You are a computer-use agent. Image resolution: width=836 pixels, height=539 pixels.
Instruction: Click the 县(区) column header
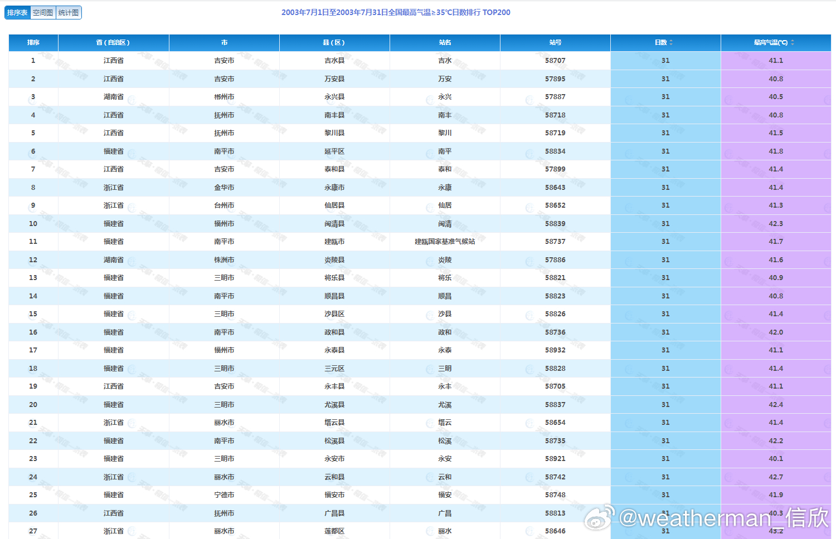tap(334, 42)
